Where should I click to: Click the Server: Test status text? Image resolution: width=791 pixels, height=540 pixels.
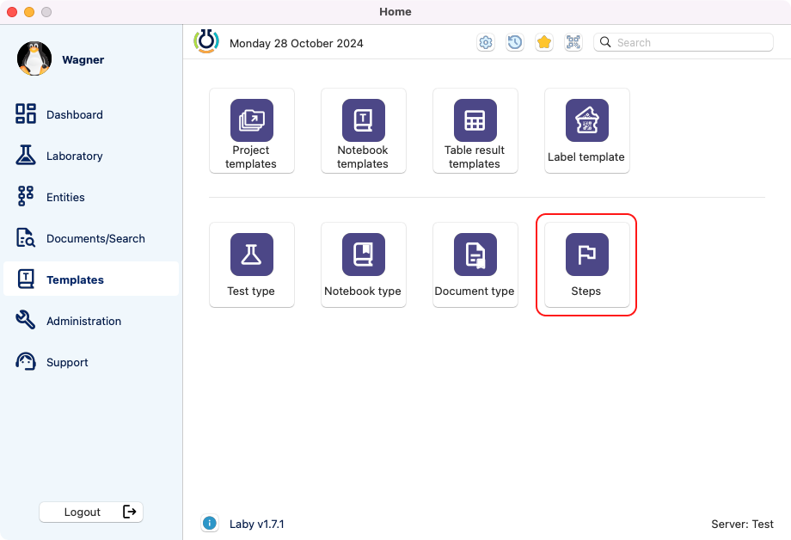742,524
